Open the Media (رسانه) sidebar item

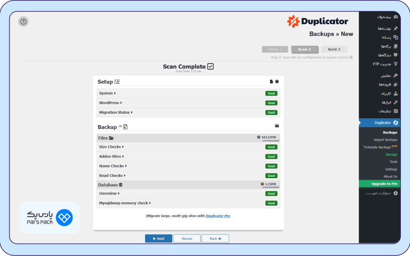pyautogui.click(x=390, y=37)
